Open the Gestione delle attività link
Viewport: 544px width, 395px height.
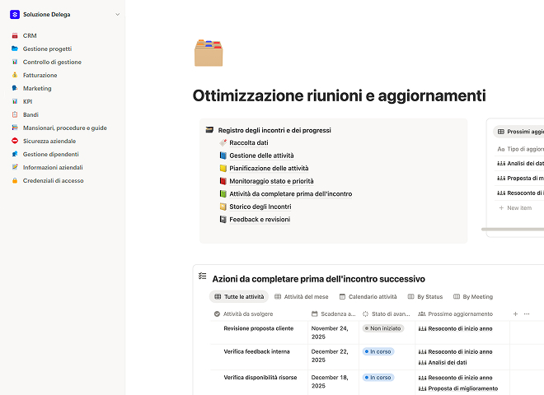(261, 156)
